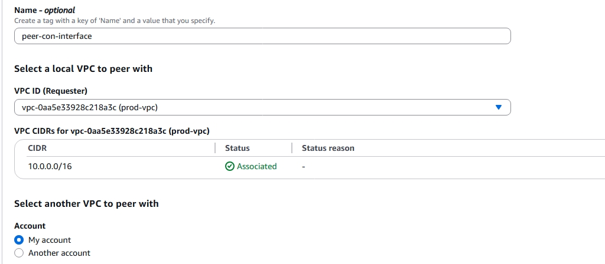Choose the Another account radio option
Viewport: 605px width, 264px height.
18,253
